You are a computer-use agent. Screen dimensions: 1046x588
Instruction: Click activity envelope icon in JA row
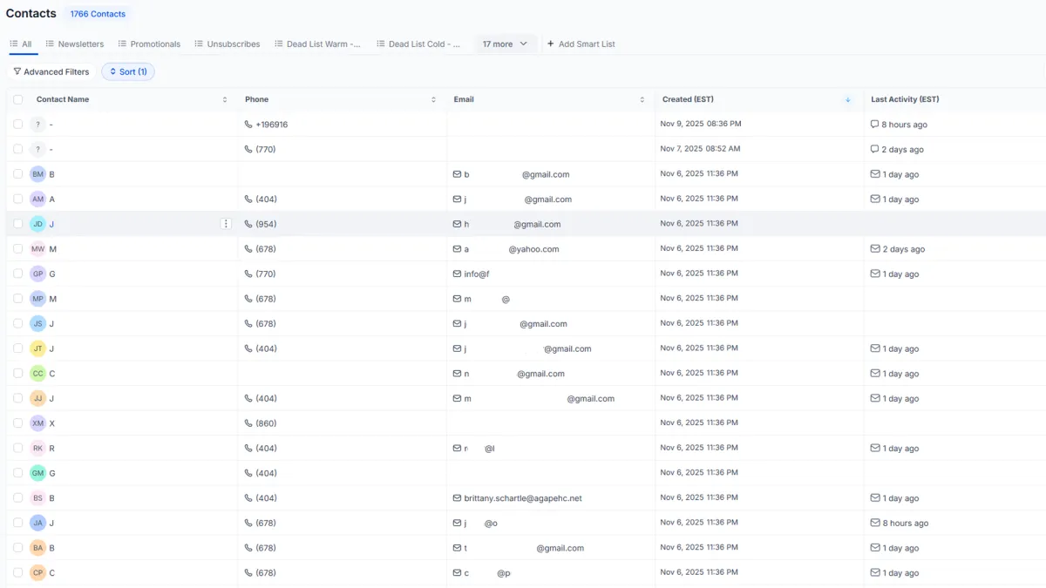(x=875, y=523)
